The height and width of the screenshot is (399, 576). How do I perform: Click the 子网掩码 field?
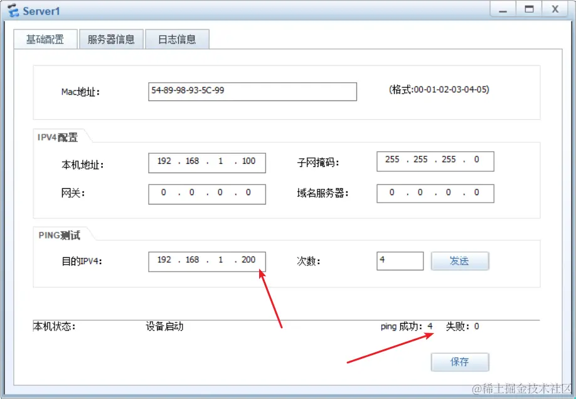point(435,161)
